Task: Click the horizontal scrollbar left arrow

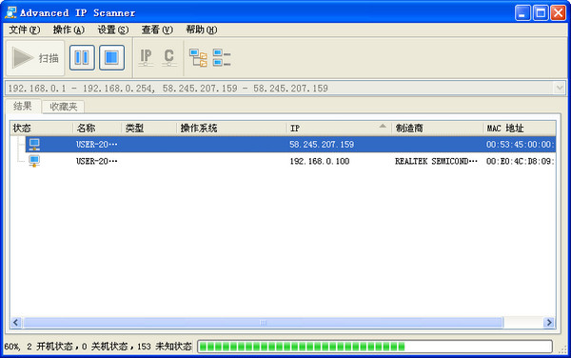Action: (x=15, y=323)
